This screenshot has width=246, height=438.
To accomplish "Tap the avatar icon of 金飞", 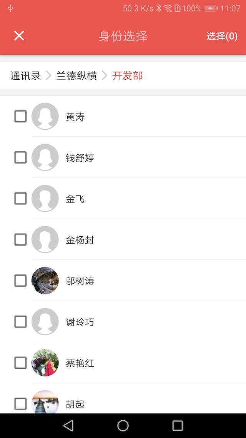I will coord(45,199).
